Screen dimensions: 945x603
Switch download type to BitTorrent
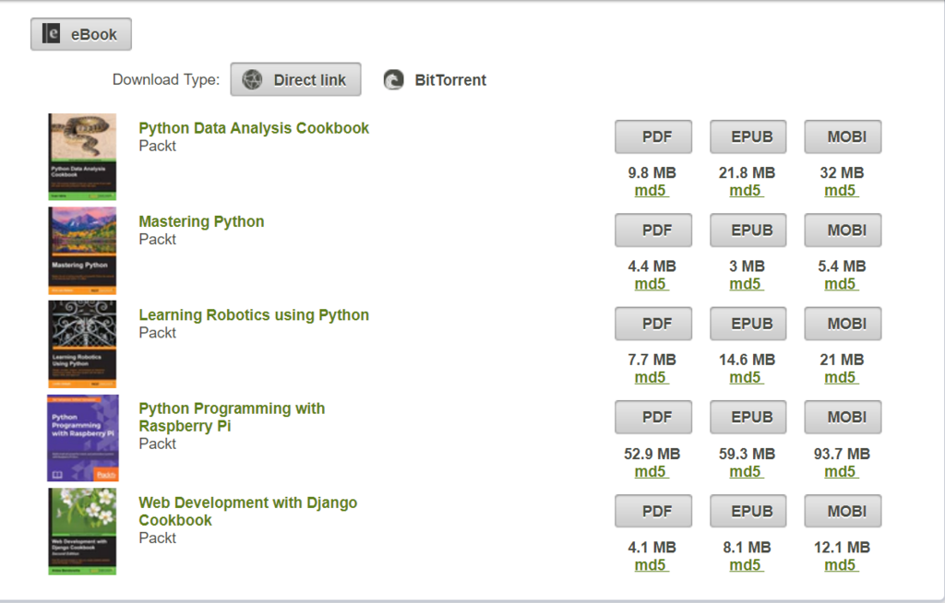(449, 80)
